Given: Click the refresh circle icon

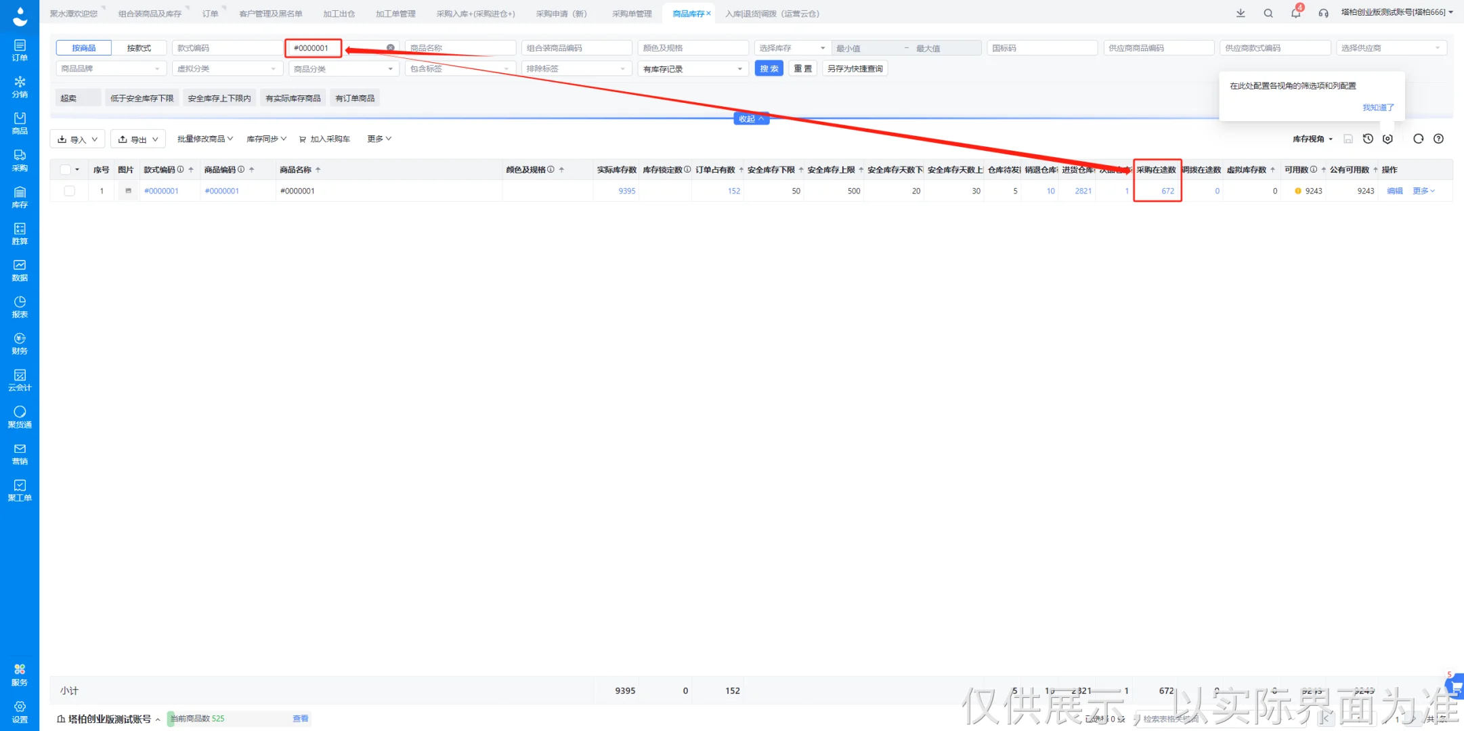Looking at the screenshot, I should (1418, 139).
